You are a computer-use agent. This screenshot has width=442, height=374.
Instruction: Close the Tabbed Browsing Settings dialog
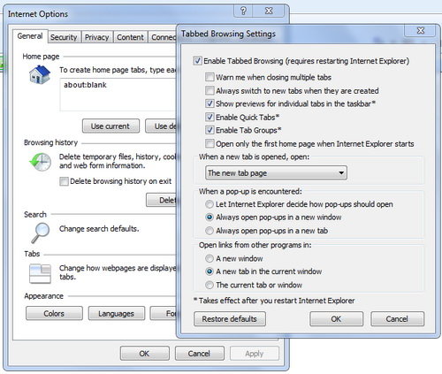pyautogui.click(x=421, y=30)
